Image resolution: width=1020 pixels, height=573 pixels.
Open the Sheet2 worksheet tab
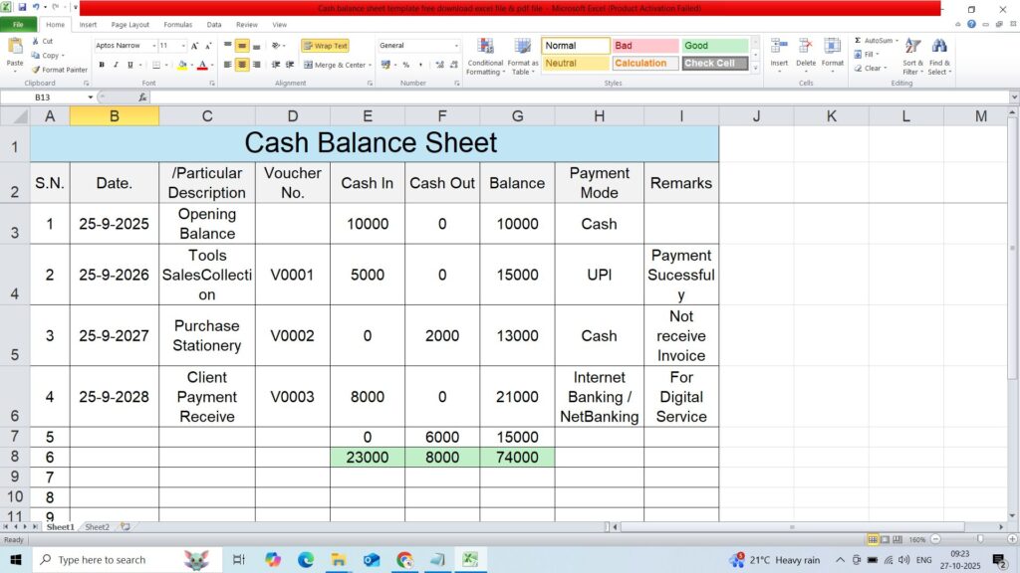97,527
